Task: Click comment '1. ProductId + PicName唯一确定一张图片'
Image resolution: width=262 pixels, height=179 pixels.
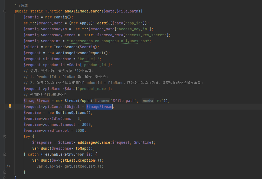Action: coord(66,77)
